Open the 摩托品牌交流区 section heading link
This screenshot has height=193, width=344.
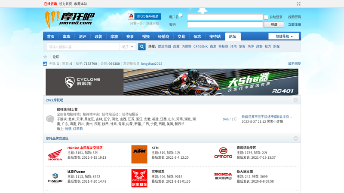[57, 138]
